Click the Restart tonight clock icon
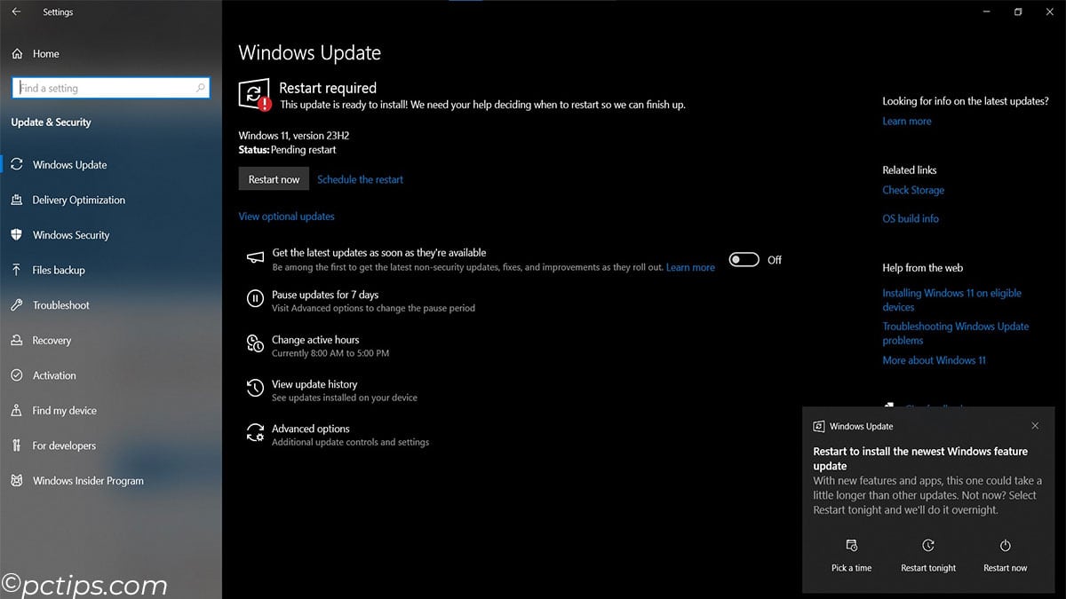The height and width of the screenshot is (599, 1066). [928, 546]
